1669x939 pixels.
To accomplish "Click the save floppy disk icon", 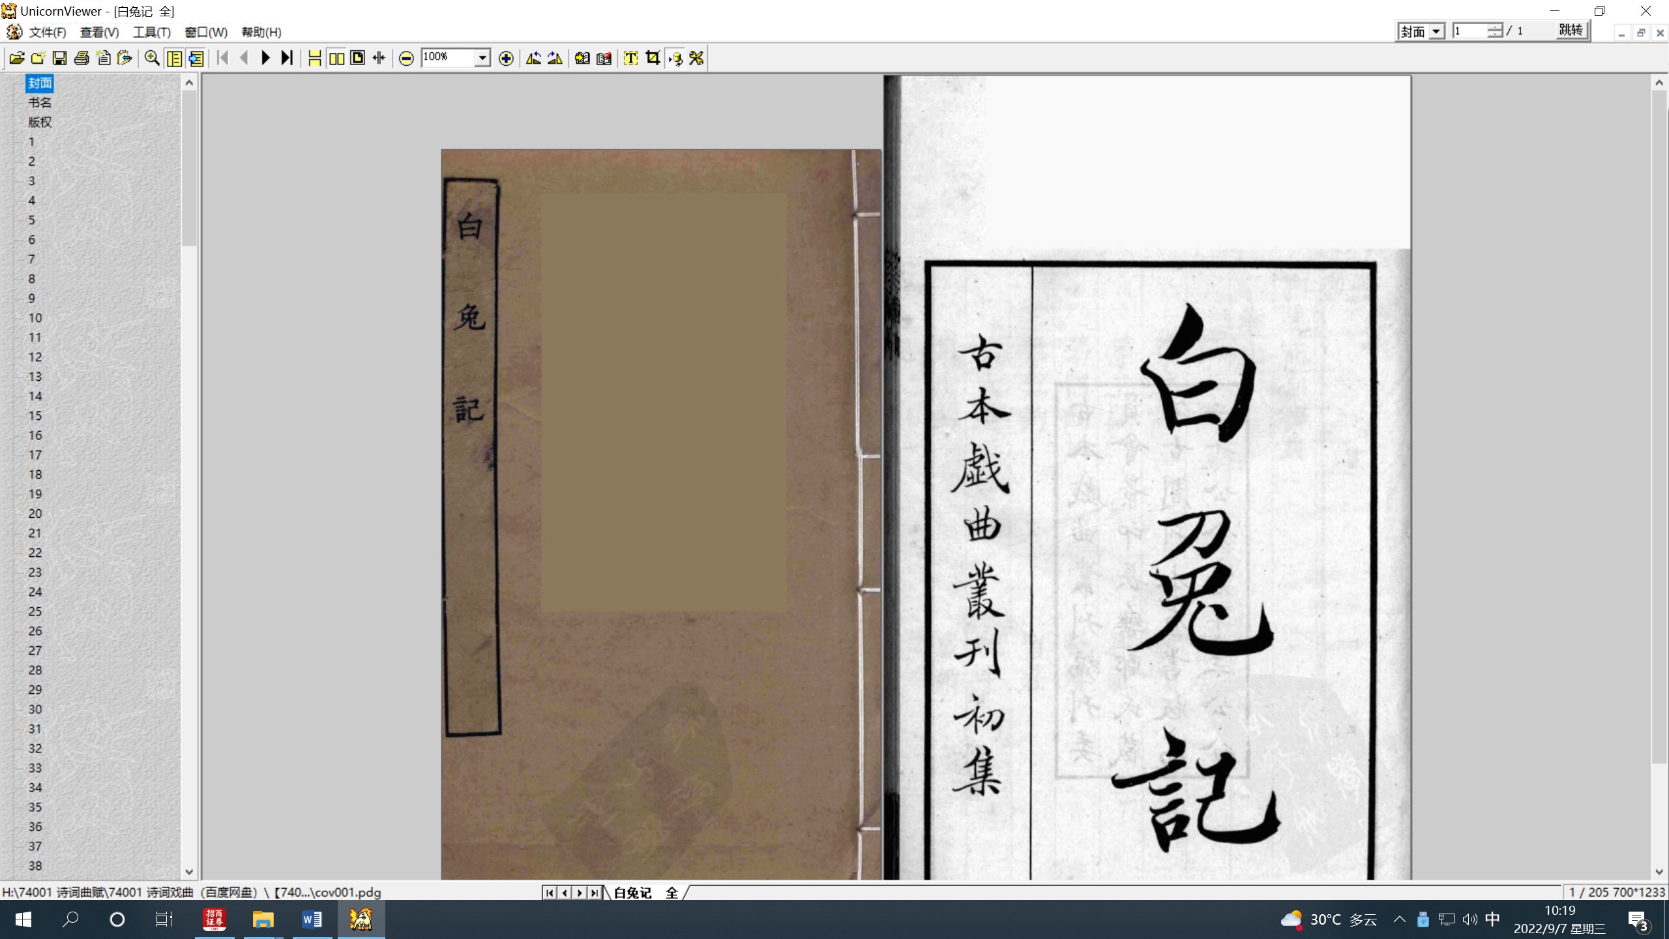I will 59,58.
